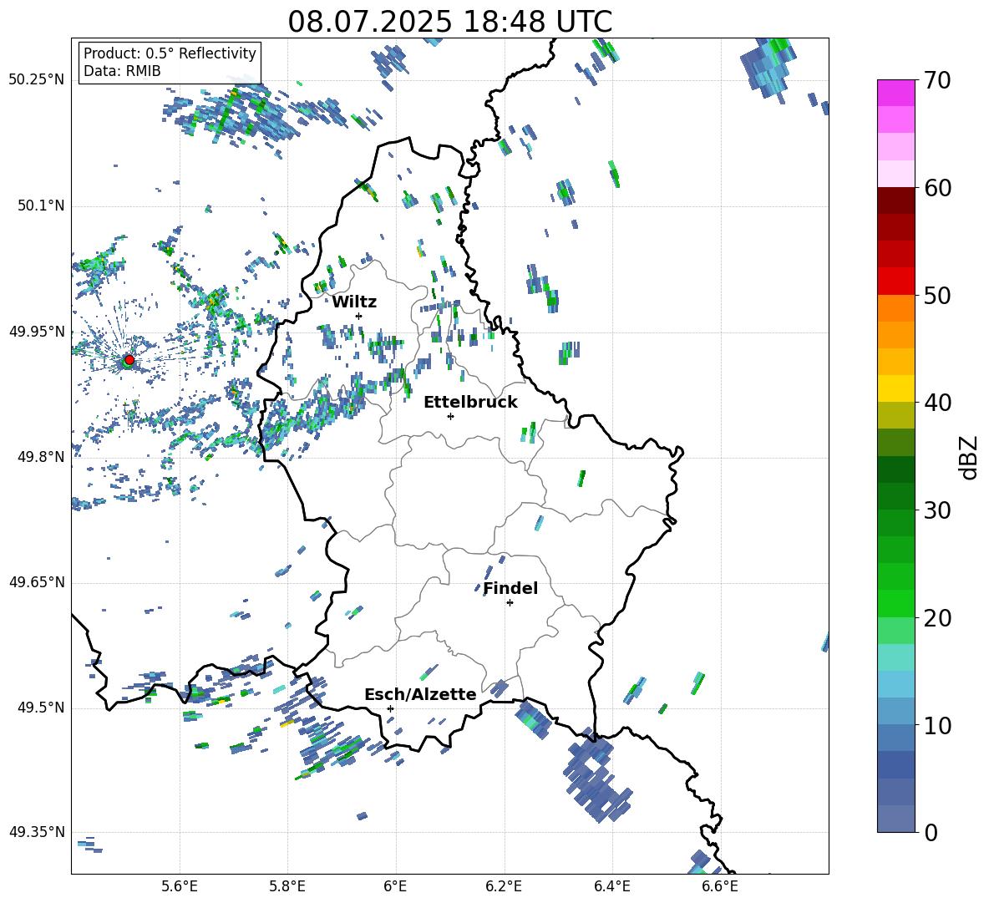
Task: Click the 5.6°E longitude label
Action: click(180, 886)
